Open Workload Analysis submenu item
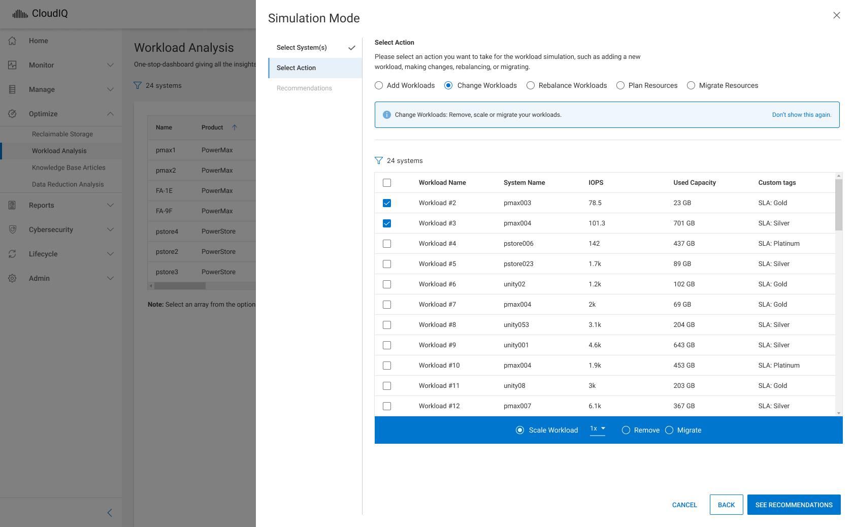853x527 pixels. (61, 151)
